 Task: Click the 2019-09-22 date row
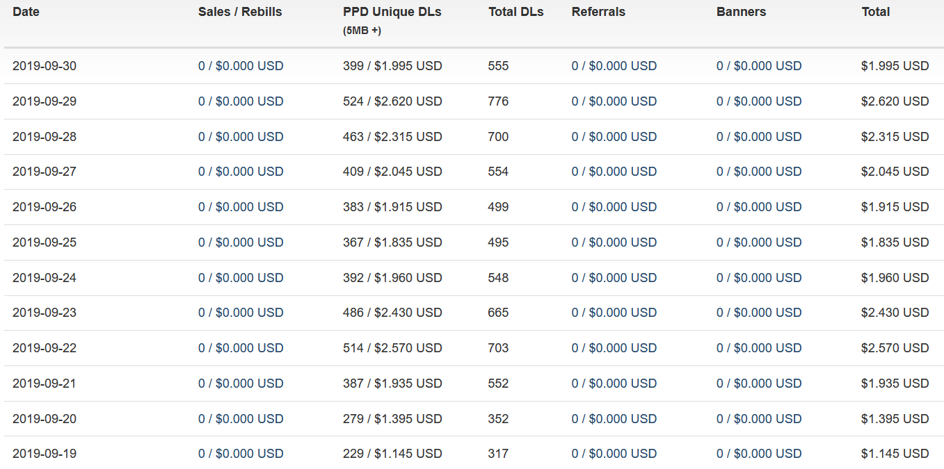[45, 348]
